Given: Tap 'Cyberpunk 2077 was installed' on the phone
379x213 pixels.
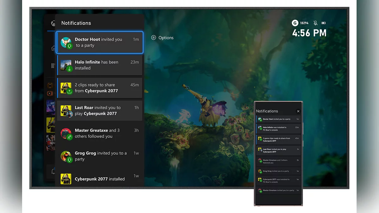Looking at the screenshot, I should coord(279,180).
